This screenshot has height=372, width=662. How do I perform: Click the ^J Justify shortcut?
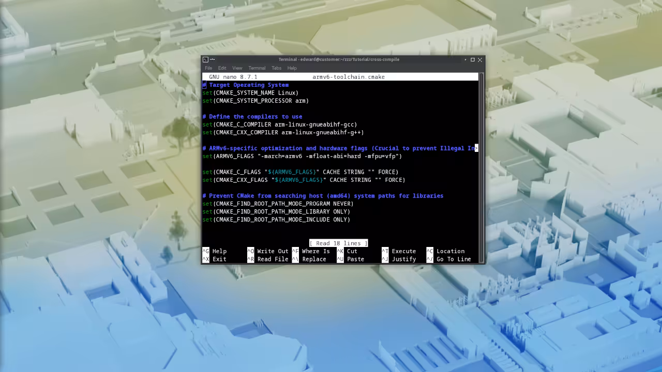tap(399, 259)
